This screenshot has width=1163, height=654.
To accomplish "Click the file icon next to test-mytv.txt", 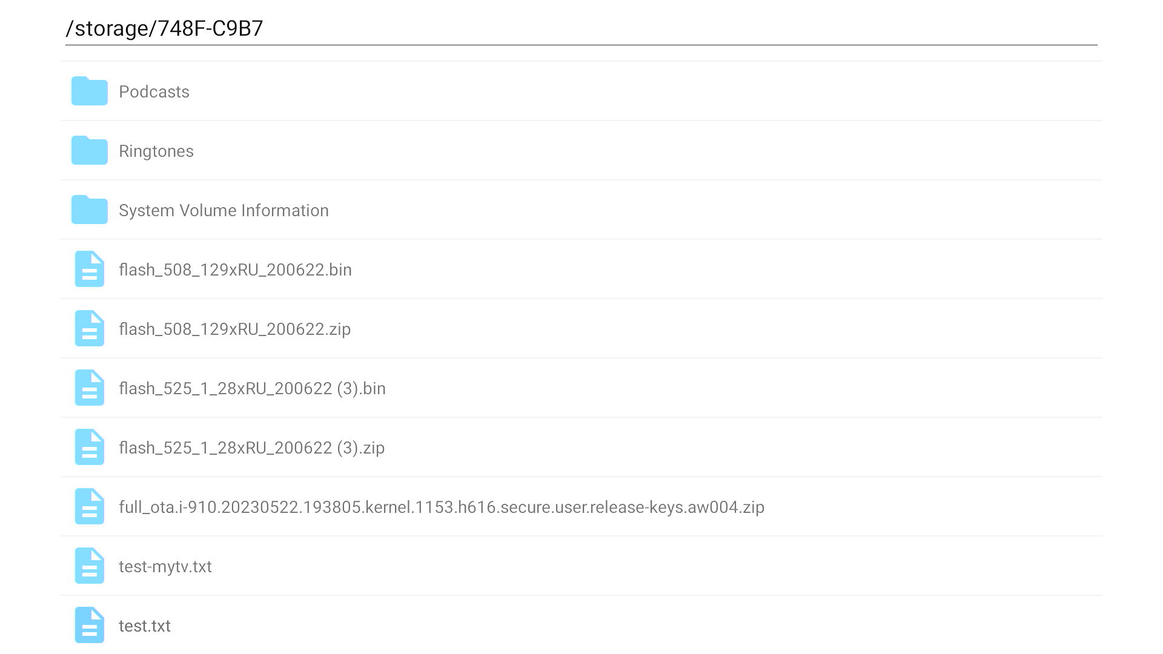I will pyautogui.click(x=90, y=566).
